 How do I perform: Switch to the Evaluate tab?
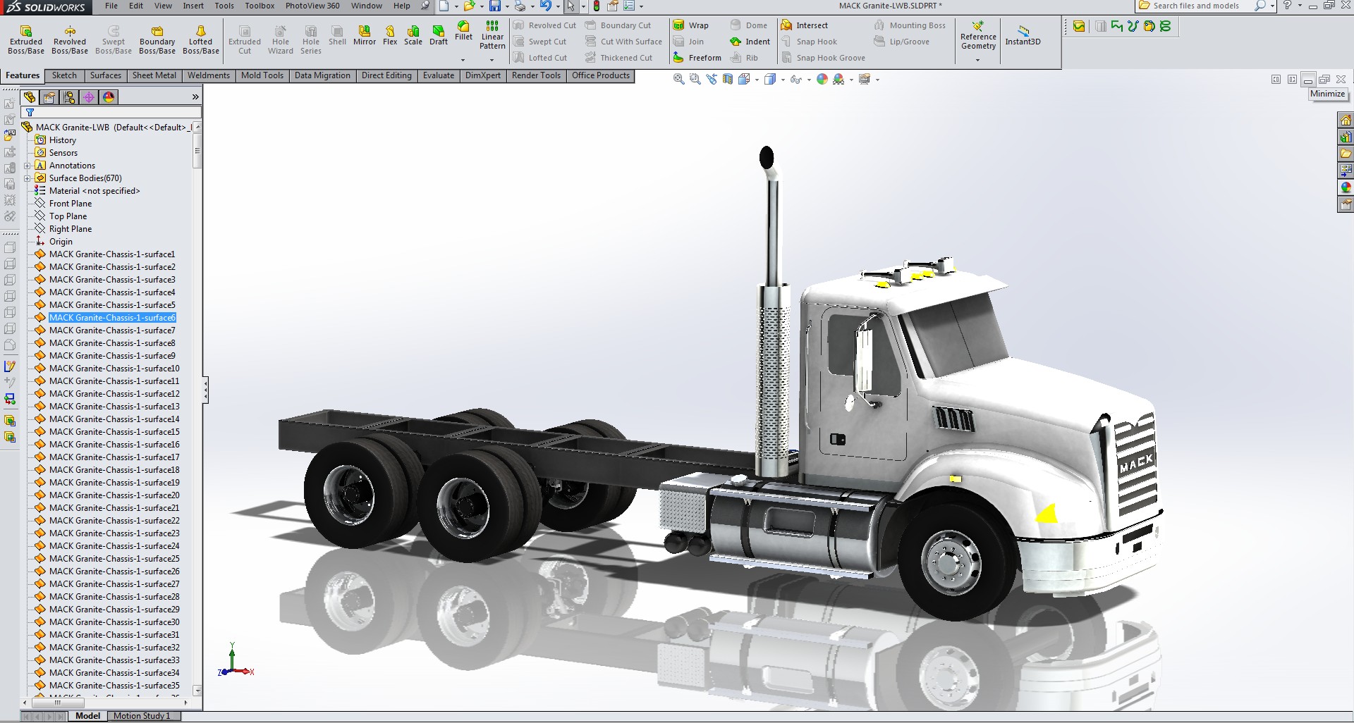point(439,75)
